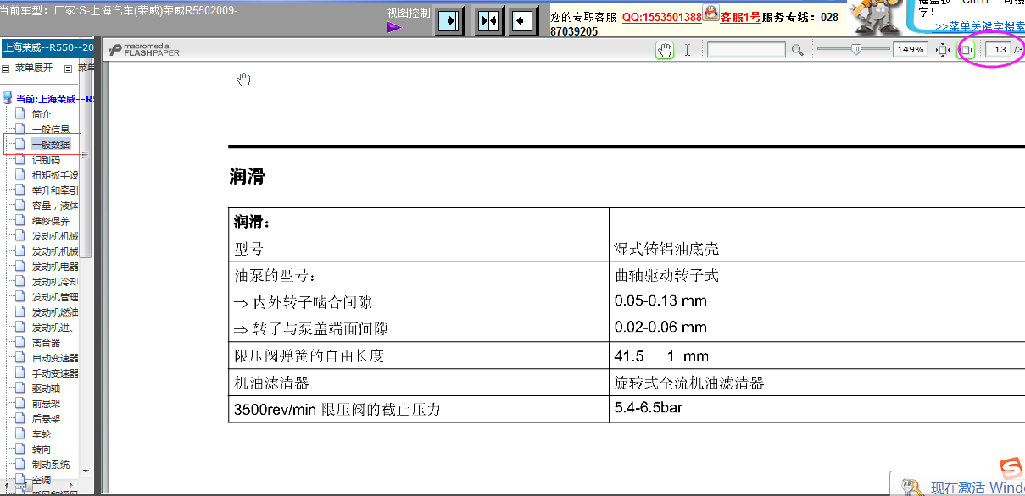Open the 一般数据 tree item
This screenshot has height=496, width=1025.
51,145
